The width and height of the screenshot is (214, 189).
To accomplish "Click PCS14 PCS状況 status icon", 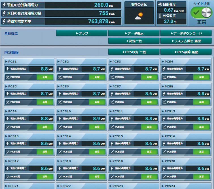I will tap(60, 152).
